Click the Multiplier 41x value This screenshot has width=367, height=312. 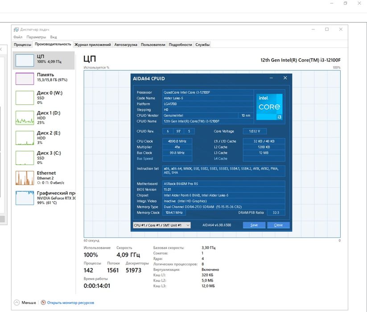177,147
